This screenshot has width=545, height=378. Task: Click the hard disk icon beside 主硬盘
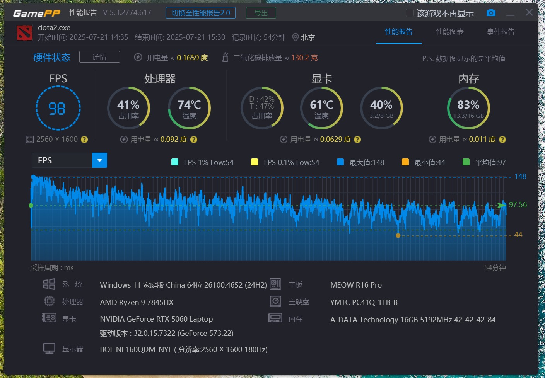(x=275, y=301)
